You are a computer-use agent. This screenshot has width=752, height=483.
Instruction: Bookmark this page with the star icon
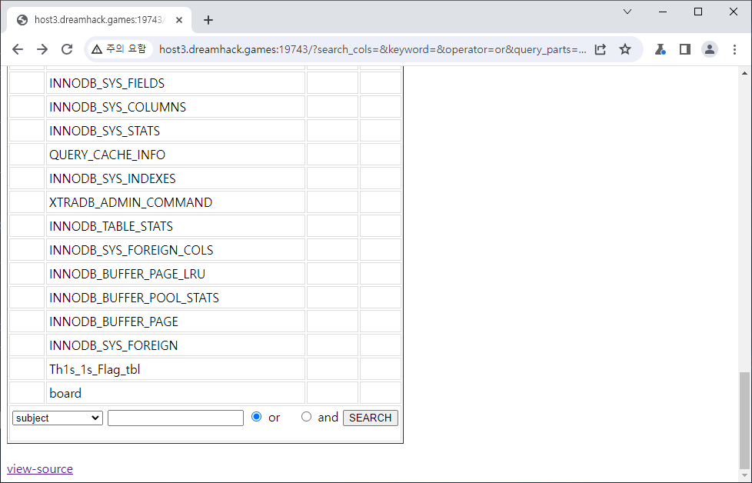625,49
